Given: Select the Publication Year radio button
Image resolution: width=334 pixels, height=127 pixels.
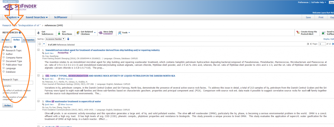Looking at the screenshot, I should 4,65.
